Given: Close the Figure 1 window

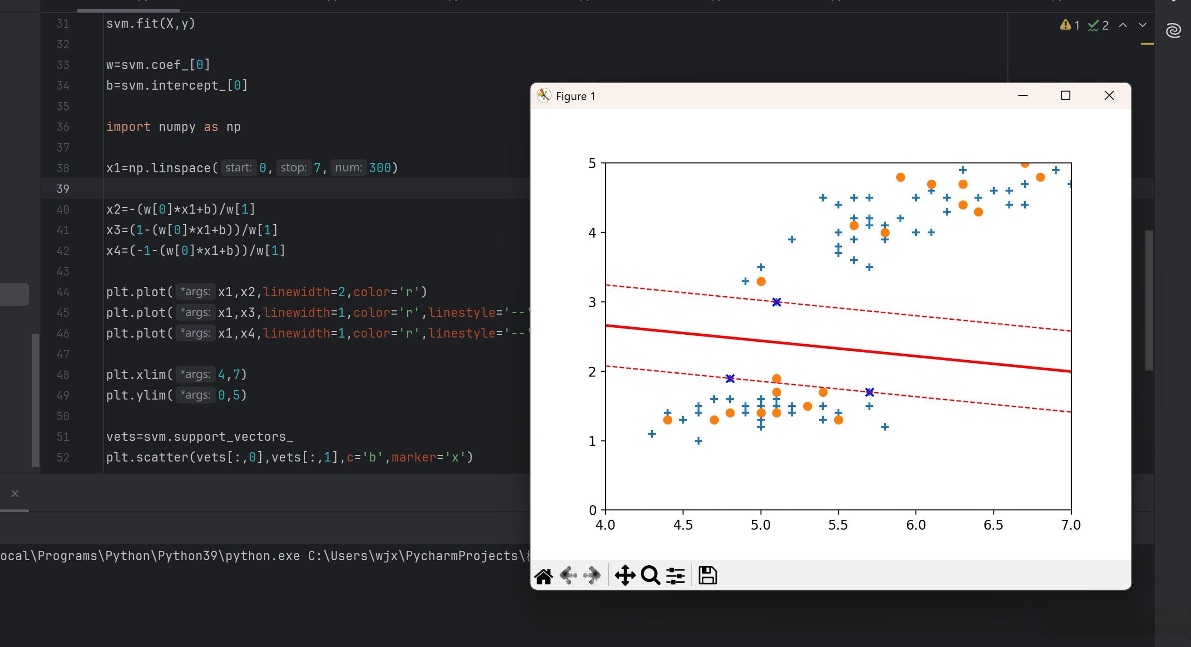Looking at the screenshot, I should pyautogui.click(x=1109, y=96).
